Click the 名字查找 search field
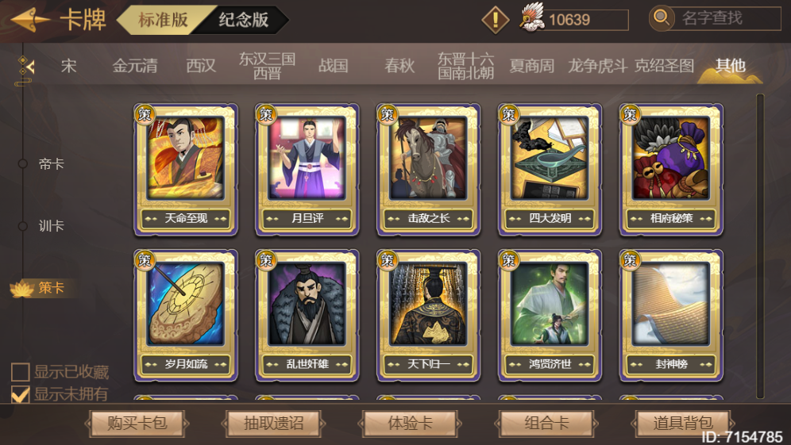791x445 pixels. (x=727, y=18)
